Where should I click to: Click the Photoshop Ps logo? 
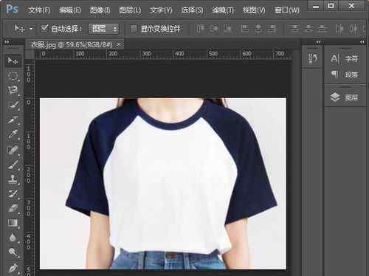12,9
